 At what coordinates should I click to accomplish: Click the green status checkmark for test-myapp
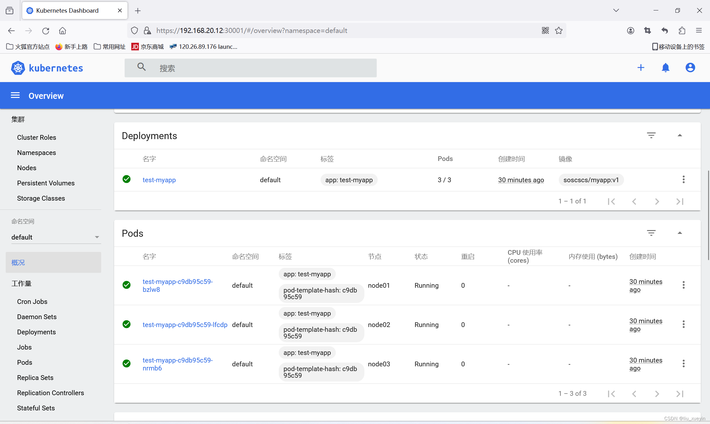pos(127,179)
